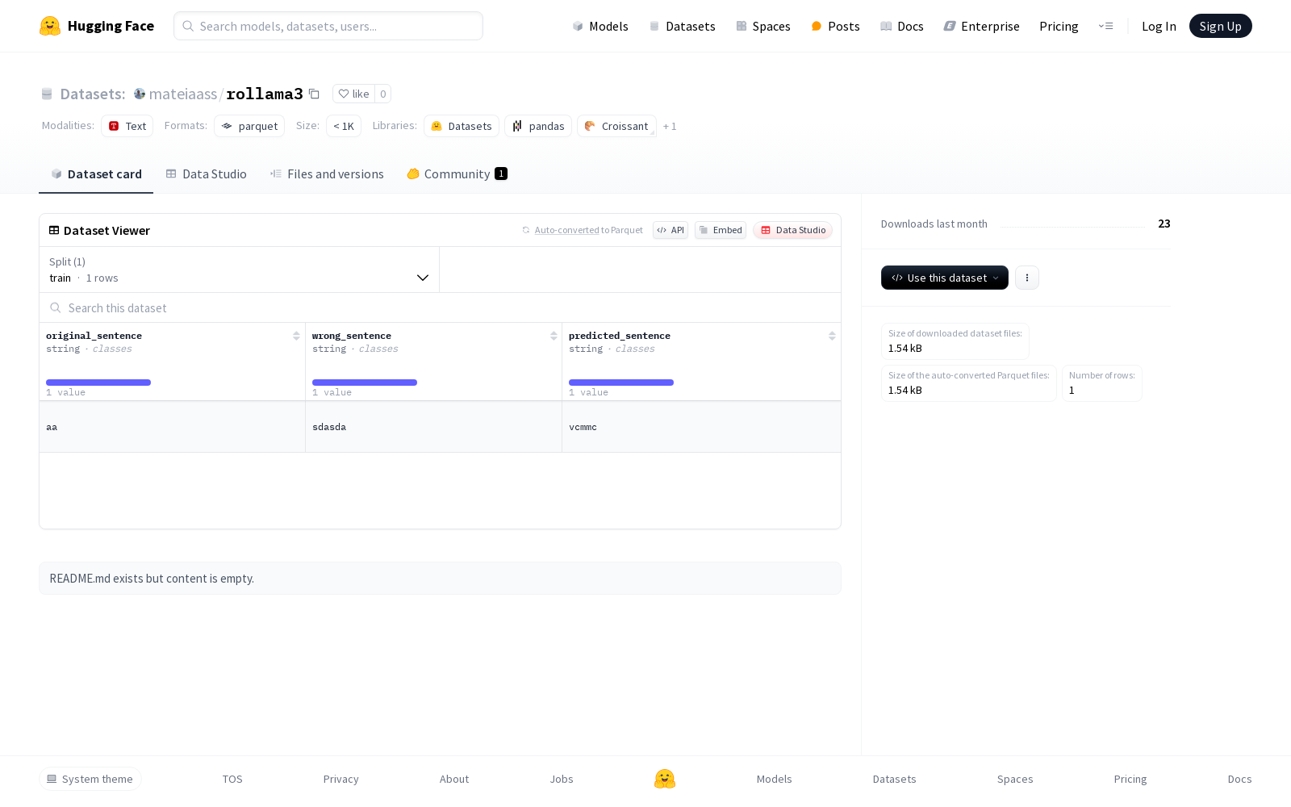Screen dimensions: 1291x807
Task: Open the Pricing footer link
Action: pyautogui.click(x=1130, y=779)
